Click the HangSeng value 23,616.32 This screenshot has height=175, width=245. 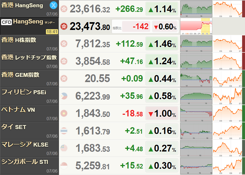pyautogui.click(x=90, y=9)
